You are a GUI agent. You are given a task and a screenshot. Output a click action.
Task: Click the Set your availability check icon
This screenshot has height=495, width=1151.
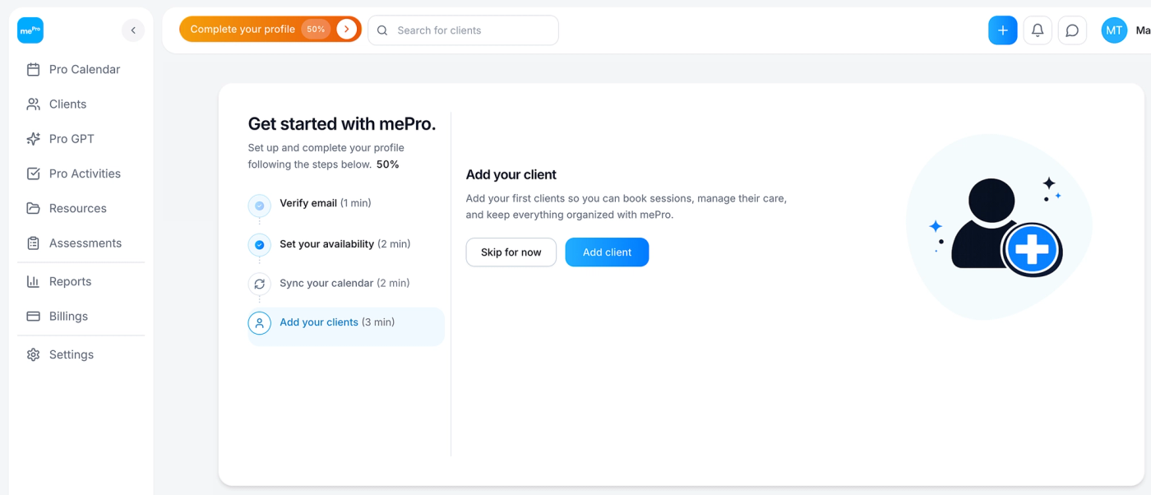pos(260,245)
